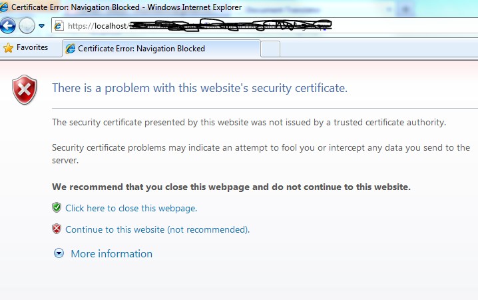Click the bold recommendation to close this webpage
The height and width of the screenshot is (300, 478).
[231, 187]
